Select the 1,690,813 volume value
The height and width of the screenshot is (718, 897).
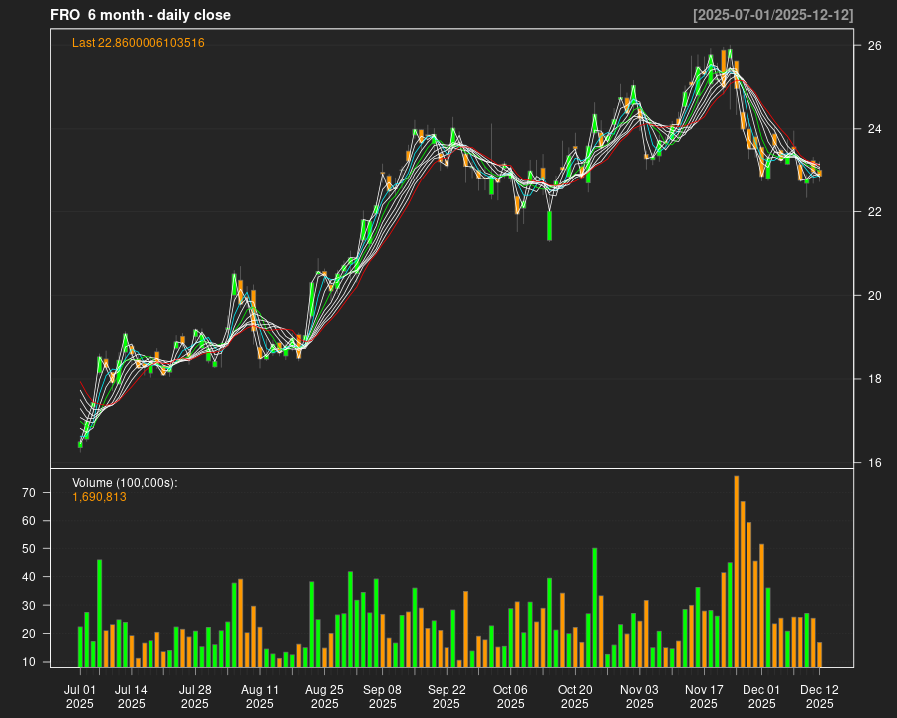(100, 497)
